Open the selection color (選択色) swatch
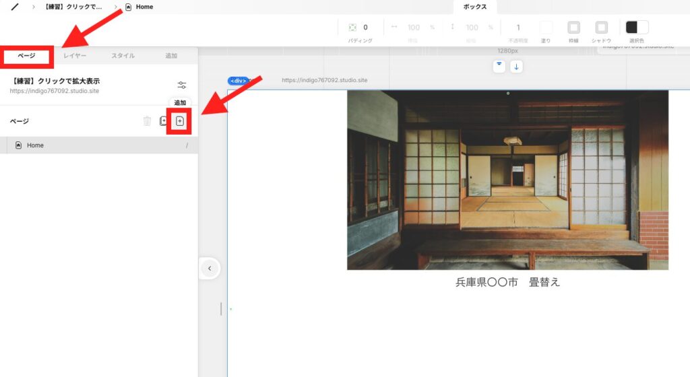The height and width of the screenshot is (377, 690). tap(637, 27)
